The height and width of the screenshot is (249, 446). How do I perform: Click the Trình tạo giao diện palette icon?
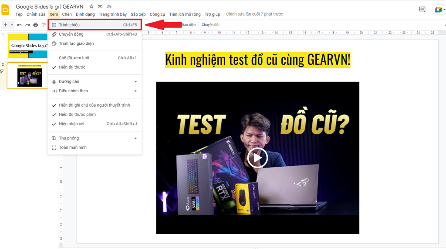pos(54,44)
